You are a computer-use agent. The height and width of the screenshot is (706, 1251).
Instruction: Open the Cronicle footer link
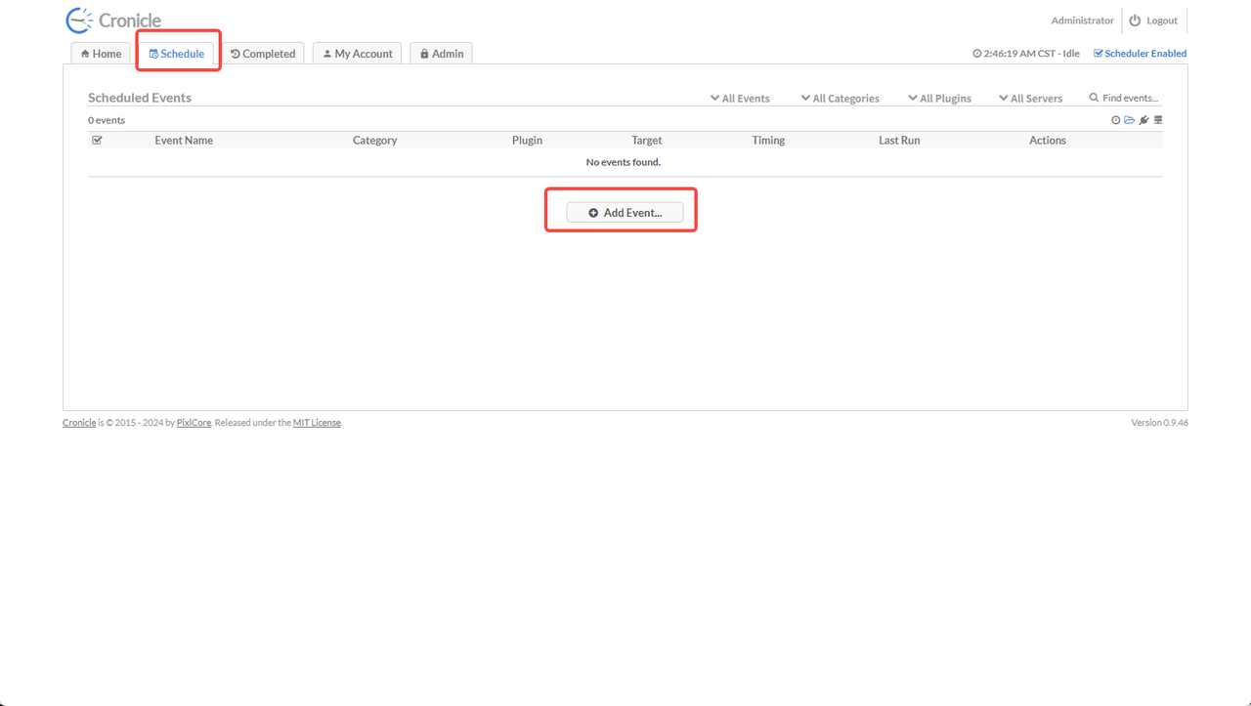click(x=79, y=423)
